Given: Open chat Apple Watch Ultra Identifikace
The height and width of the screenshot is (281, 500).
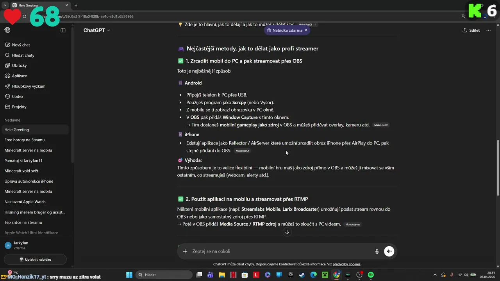Looking at the screenshot, I should point(35,233).
